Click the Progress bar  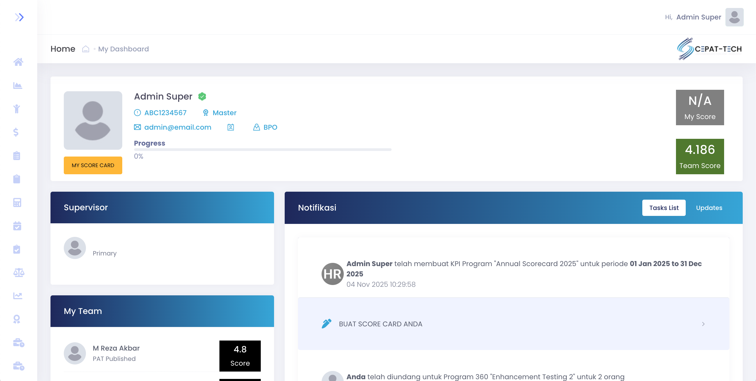(x=263, y=150)
